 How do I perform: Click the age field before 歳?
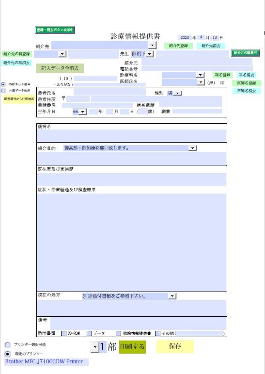coord(143,112)
